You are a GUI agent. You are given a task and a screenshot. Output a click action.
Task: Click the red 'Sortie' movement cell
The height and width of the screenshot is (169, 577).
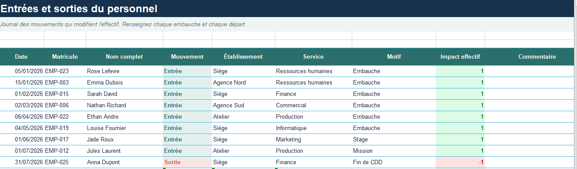click(x=187, y=162)
